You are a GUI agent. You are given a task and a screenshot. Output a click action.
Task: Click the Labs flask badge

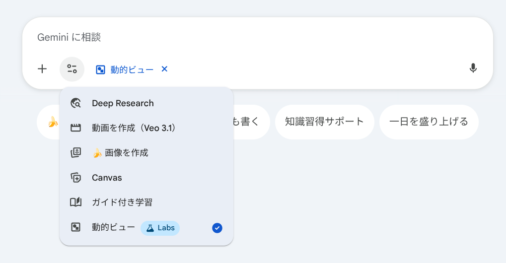160,228
